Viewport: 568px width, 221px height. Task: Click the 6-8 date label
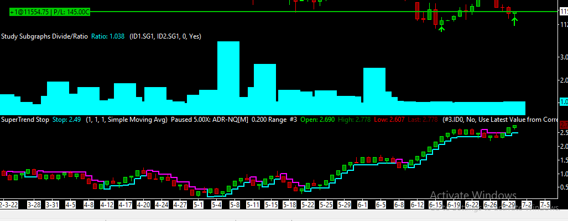399,205
